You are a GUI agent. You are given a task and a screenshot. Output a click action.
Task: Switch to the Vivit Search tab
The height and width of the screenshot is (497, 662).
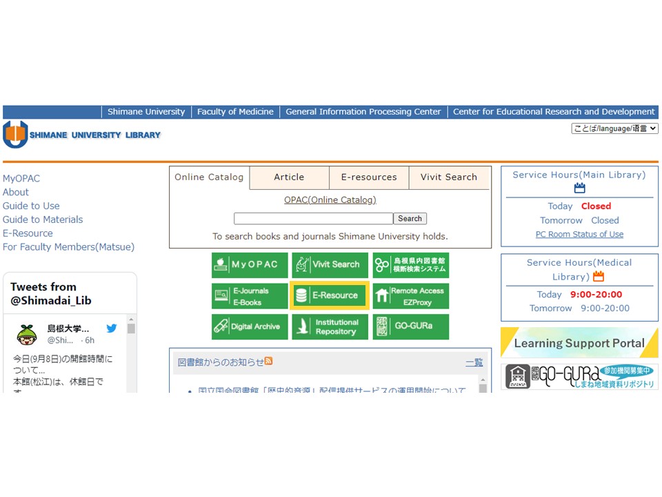coord(449,177)
